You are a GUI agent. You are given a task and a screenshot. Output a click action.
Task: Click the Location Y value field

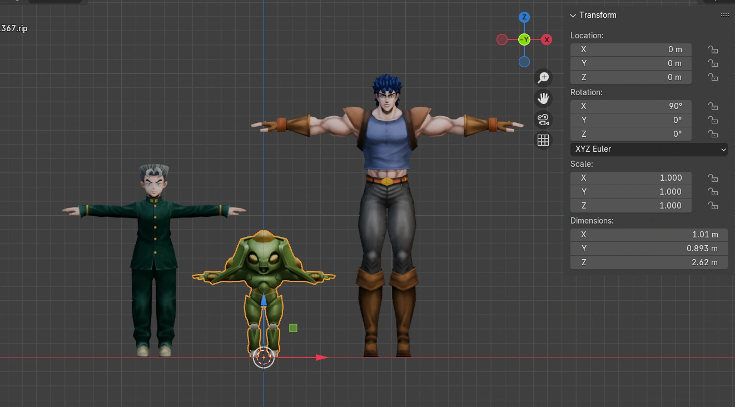[631, 63]
